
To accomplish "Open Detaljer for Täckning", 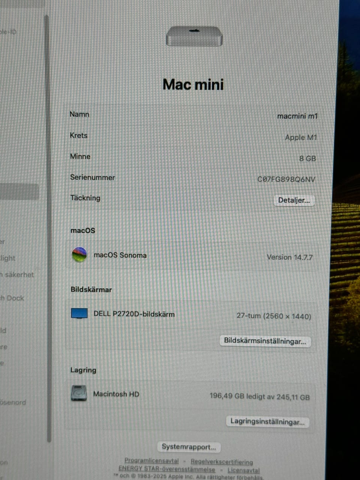I will click(294, 200).
